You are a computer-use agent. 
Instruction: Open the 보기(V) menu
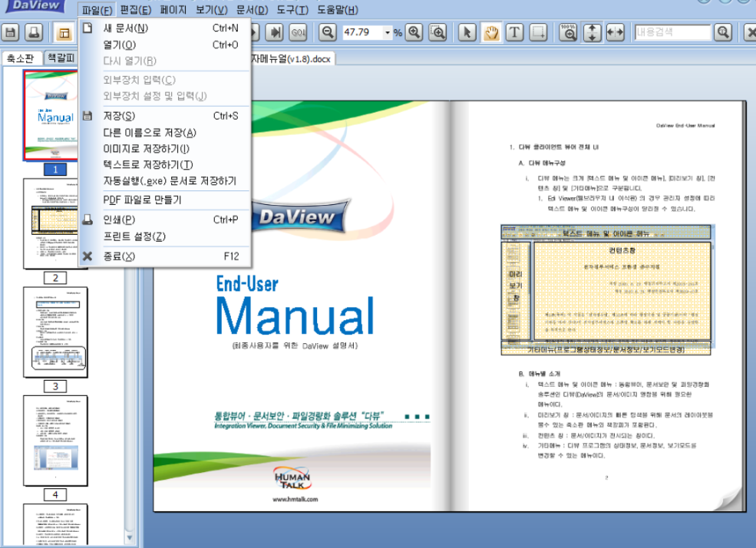click(212, 10)
